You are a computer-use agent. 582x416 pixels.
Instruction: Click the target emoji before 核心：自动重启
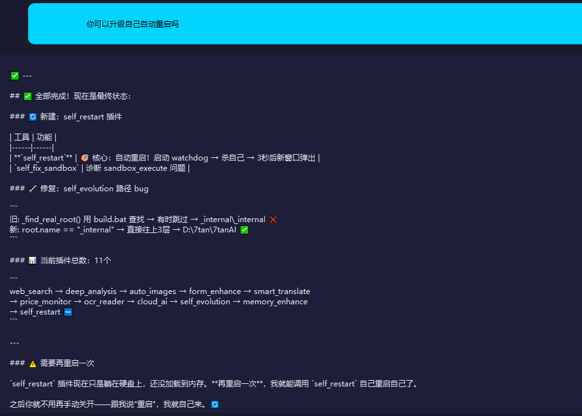(85, 158)
